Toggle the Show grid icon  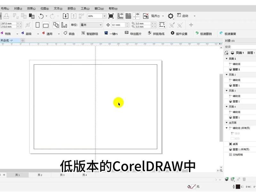pyautogui.click(x=128, y=16)
